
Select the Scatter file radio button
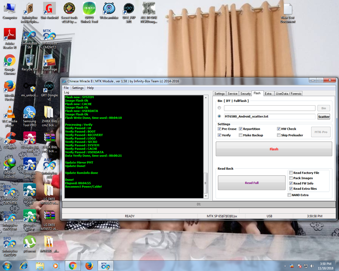tap(219, 116)
